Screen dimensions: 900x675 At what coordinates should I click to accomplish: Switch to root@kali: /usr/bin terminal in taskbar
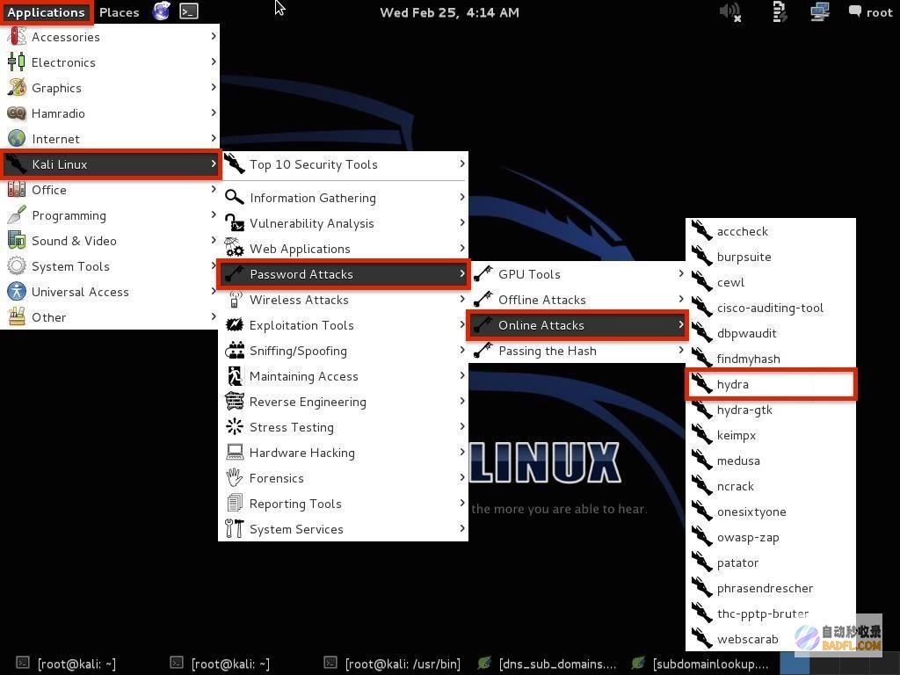tap(392, 664)
